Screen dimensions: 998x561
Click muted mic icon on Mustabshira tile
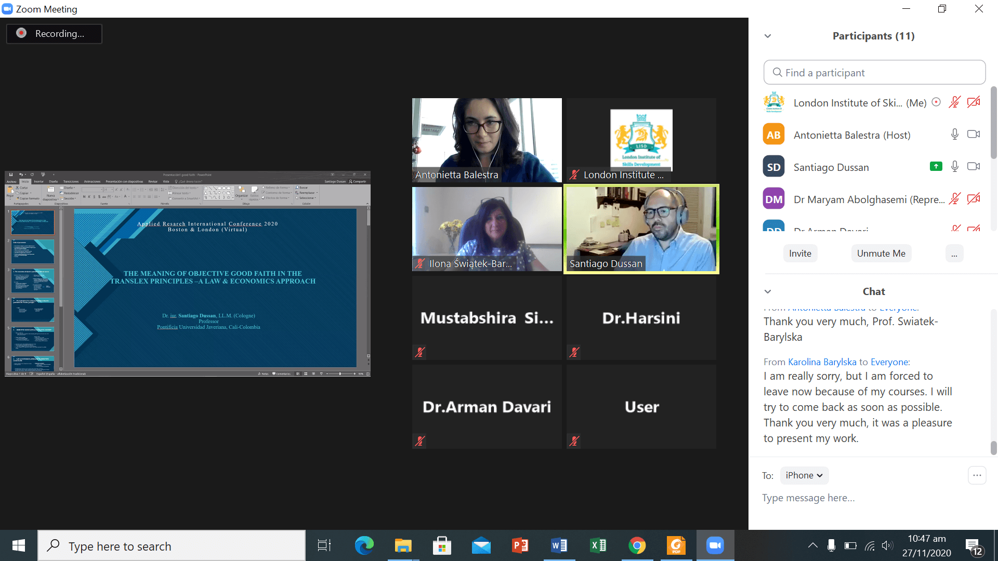click(x=420, y=352)
